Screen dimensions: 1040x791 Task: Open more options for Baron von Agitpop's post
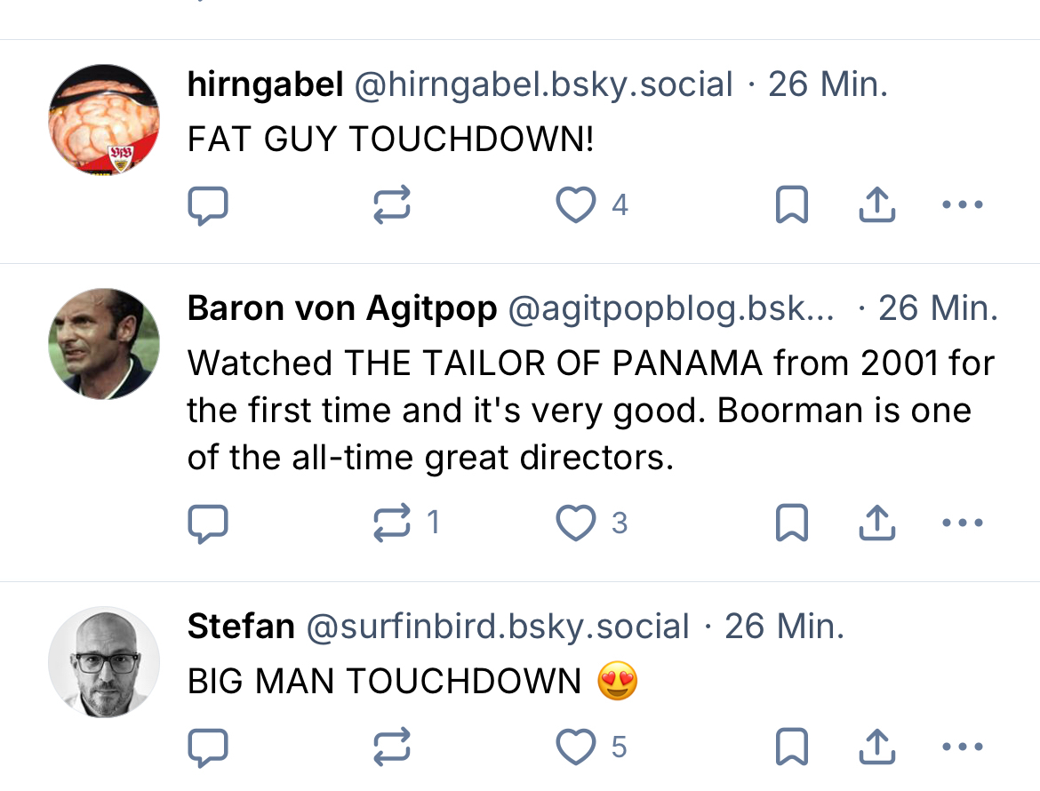[962, 523]
